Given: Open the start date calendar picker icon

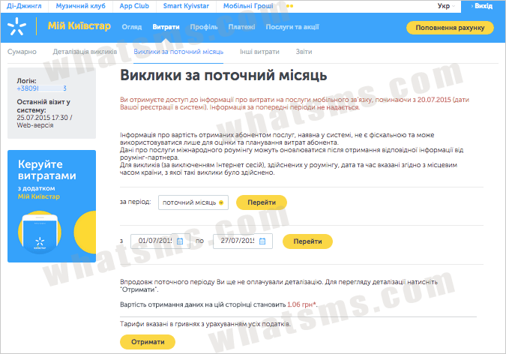Looking at the screenshot, I should tap(180, 241).
